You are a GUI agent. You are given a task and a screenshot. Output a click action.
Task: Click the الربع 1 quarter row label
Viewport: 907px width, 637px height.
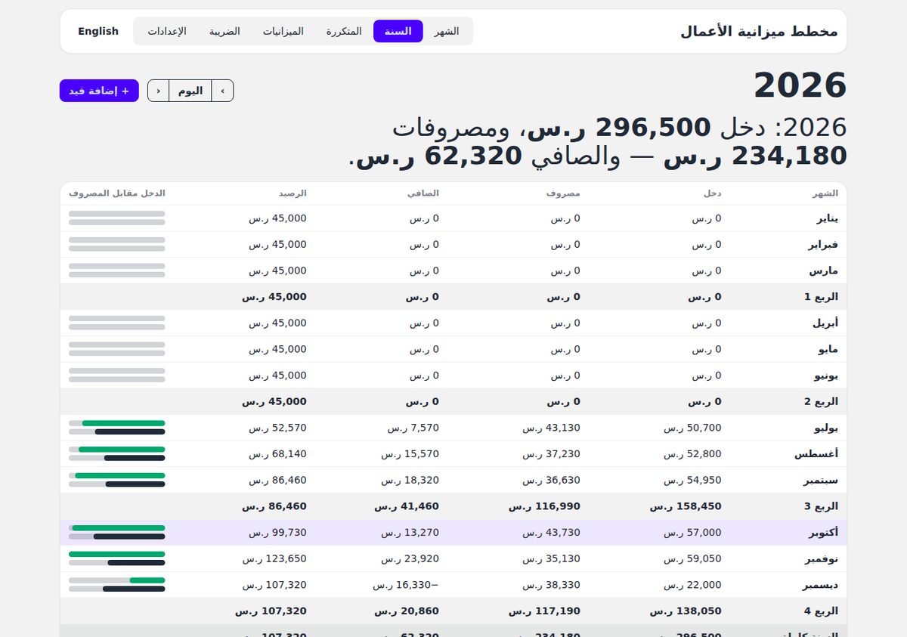click(x=821, y=297)
